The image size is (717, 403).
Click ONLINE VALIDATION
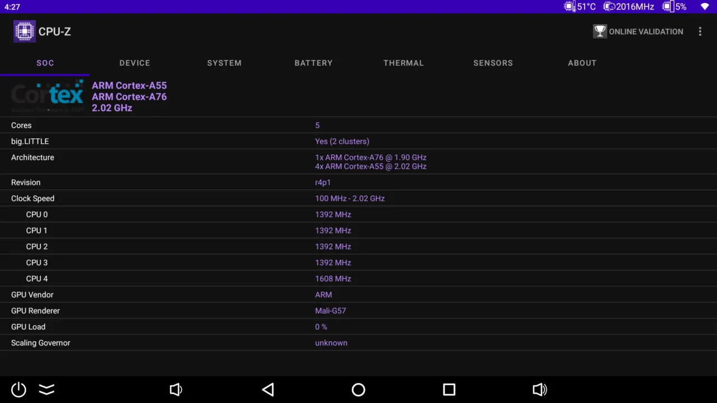click(x=646, y=31)
